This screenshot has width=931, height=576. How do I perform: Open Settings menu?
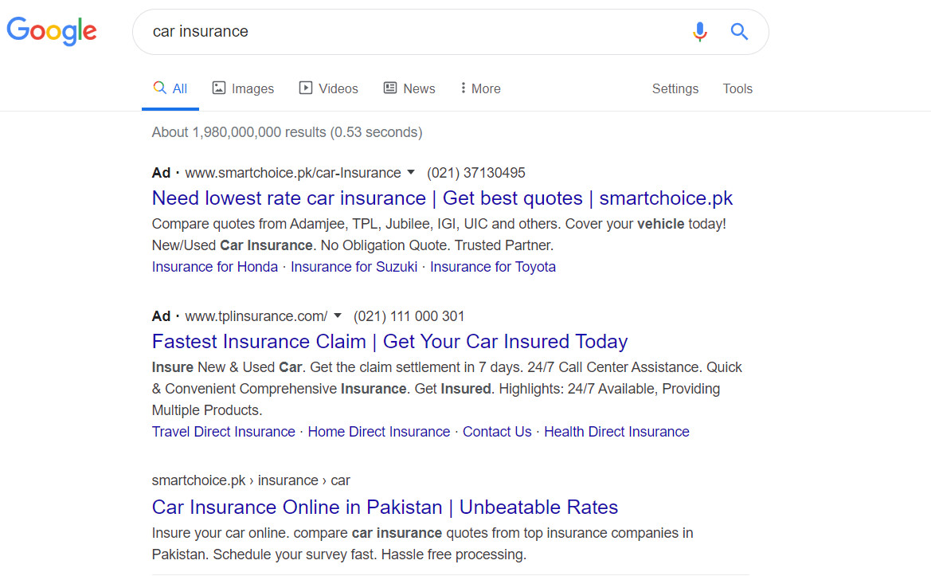tap(675, 88)
